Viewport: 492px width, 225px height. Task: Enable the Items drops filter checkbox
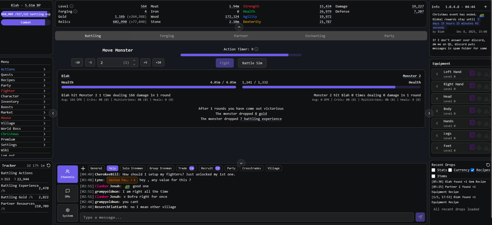coord(433,176)
